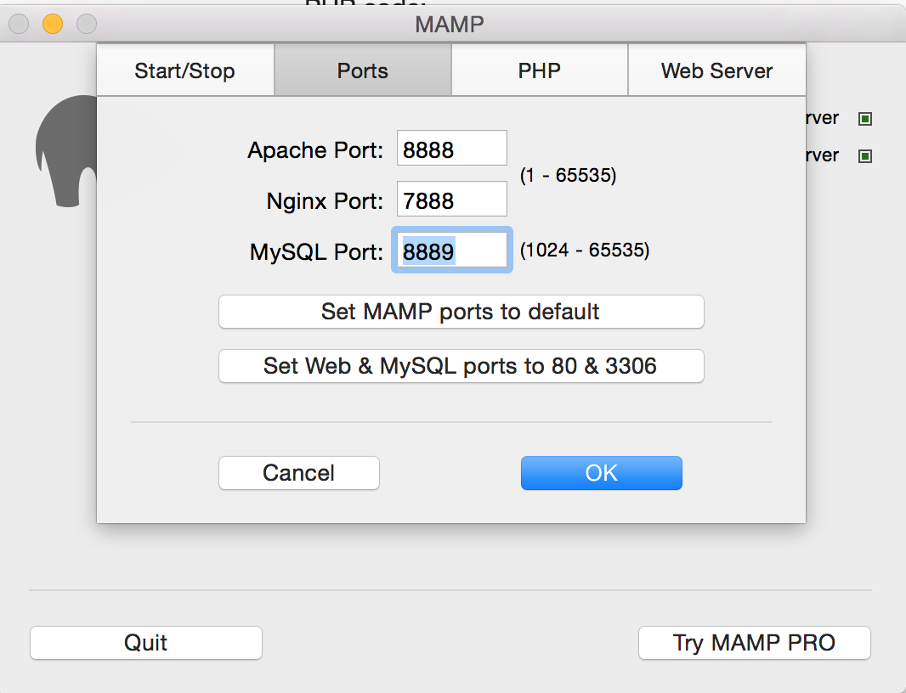Click the grey zoom window button

86,24
